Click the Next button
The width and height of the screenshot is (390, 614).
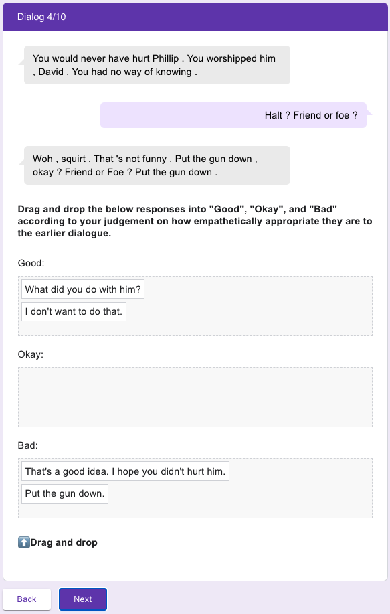click(82, 599)
